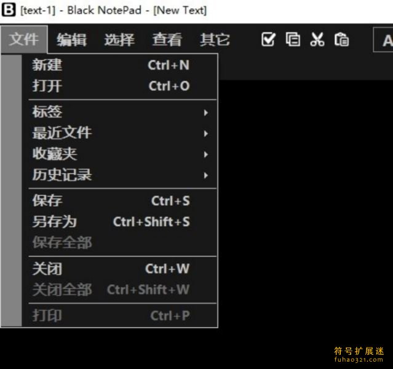The width and height of the screenshot is (393, 369).
Task: Select 关闭 to close the document
Action: point(120,269)
